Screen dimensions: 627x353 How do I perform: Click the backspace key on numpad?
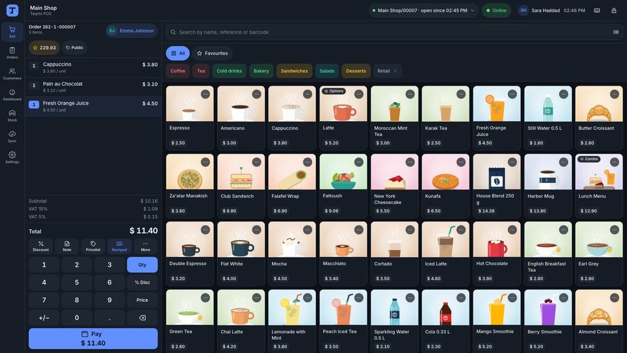click(x=143, y=318)
